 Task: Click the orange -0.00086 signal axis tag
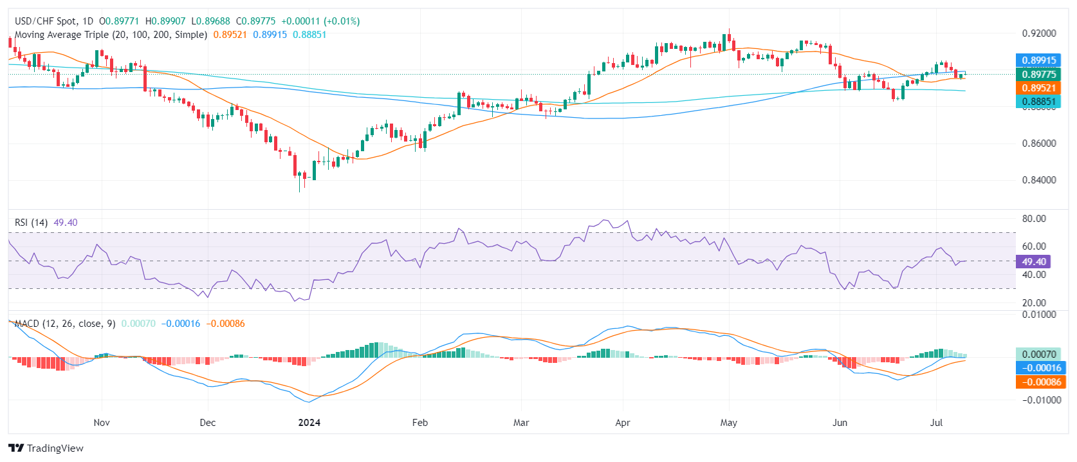tap(1038, 382)
